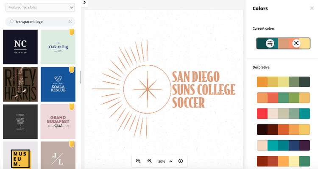Zoom in on the canvas
Screen dimensions: 318x169
pyautogui.click(x=150, y=161)
